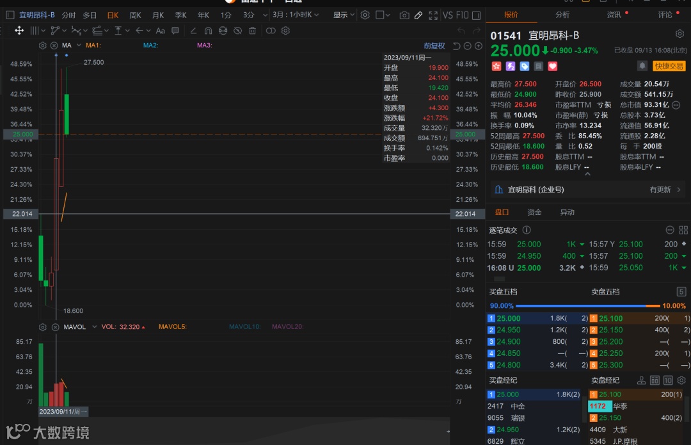The image size is (691, 445).
Task: Toggle the red heart favorite icon
Action: tap(553, 66)
